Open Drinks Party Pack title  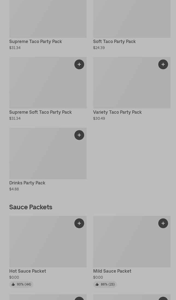pyautogui.click(x=27, y=183)
